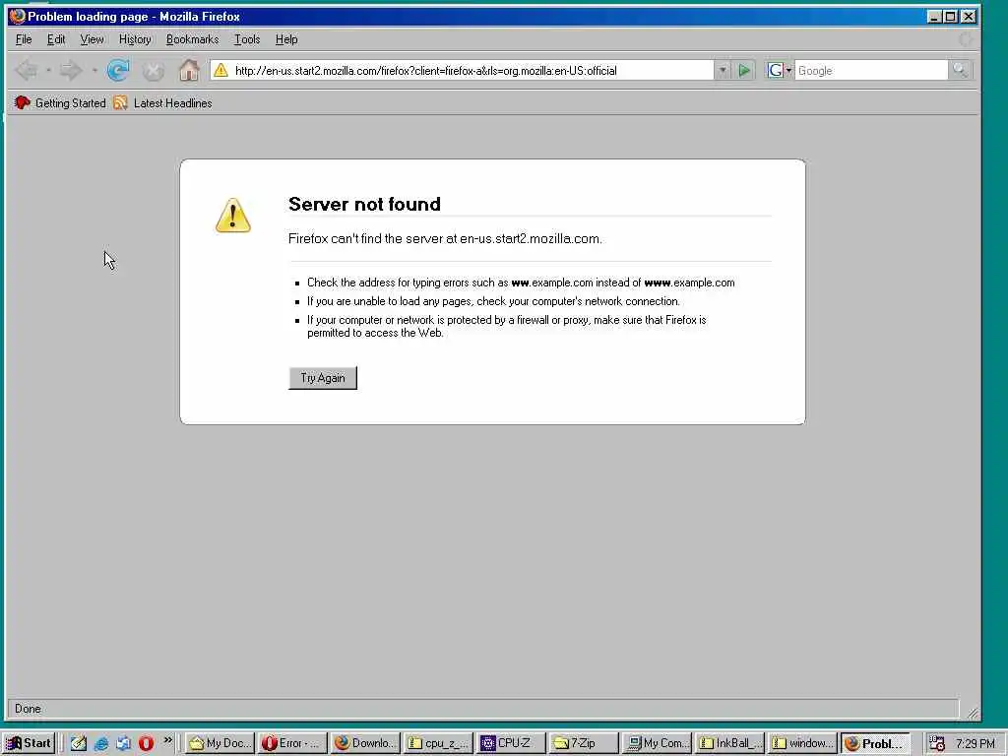Open the Tools menu

247,39
